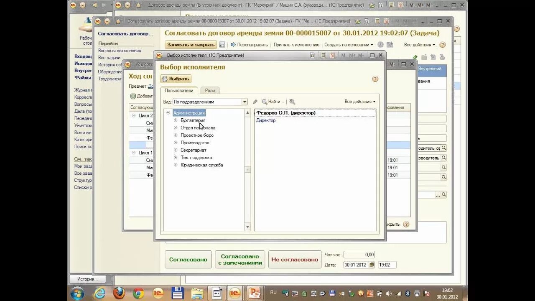Expand the Бухгалтерия node
Image resolution: width=535 pixels, height=301 pixels.
click(176, 120)
